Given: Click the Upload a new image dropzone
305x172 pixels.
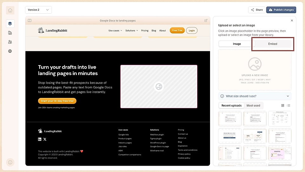Looking at the screenshot, I should click(254, 70).
